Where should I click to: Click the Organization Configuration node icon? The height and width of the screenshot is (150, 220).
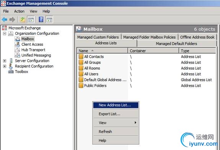coord(11,33)
